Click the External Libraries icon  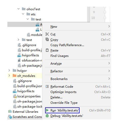point(10,111)
